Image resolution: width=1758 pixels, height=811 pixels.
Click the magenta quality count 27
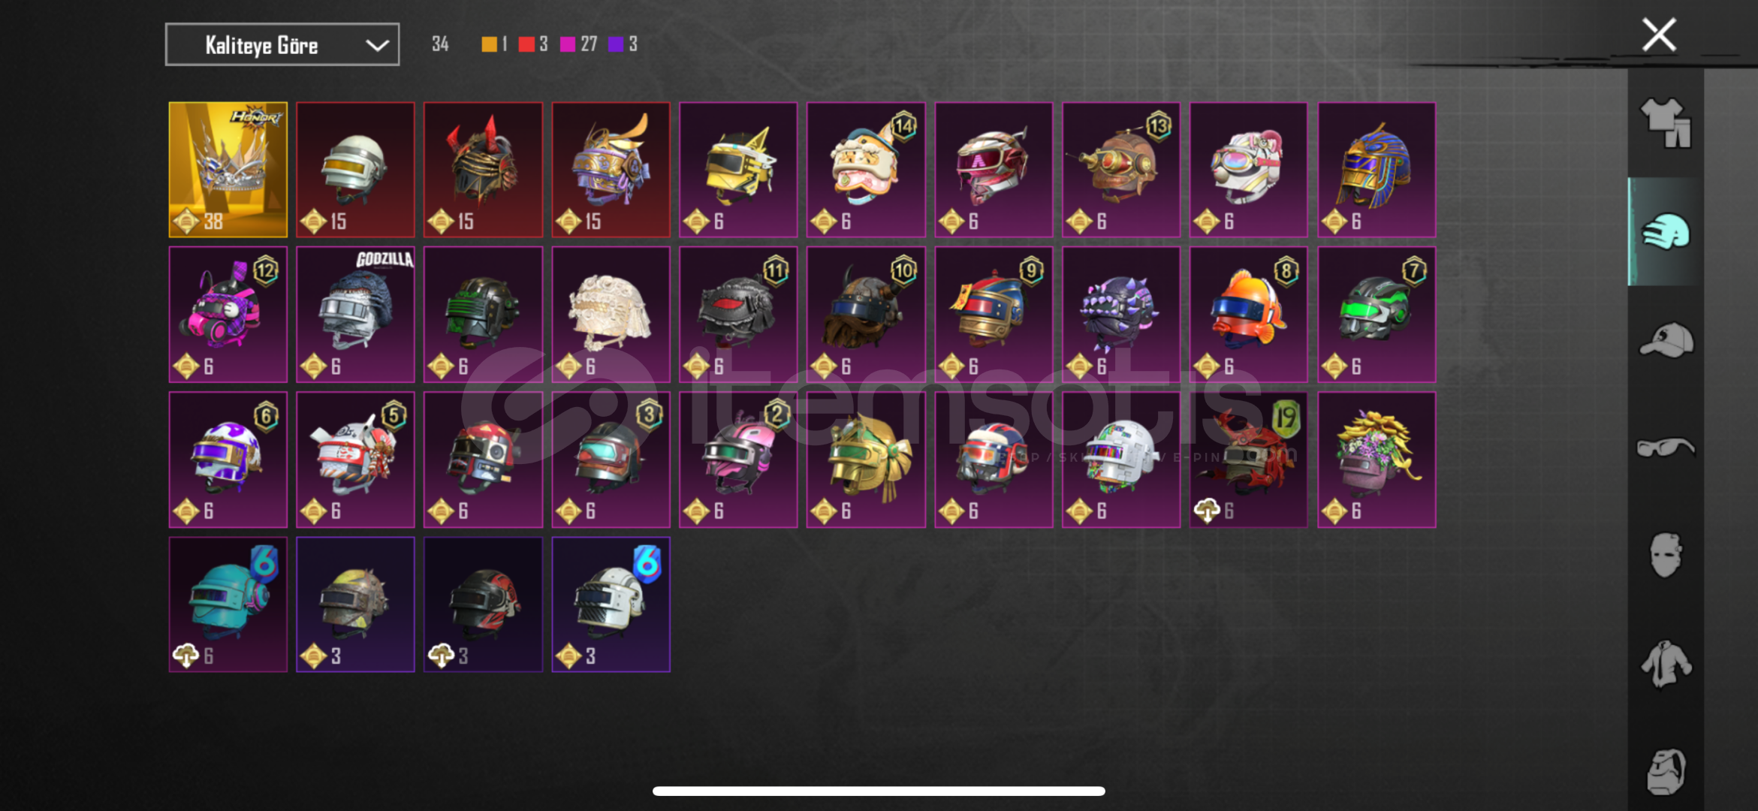(x=589, y=44)
